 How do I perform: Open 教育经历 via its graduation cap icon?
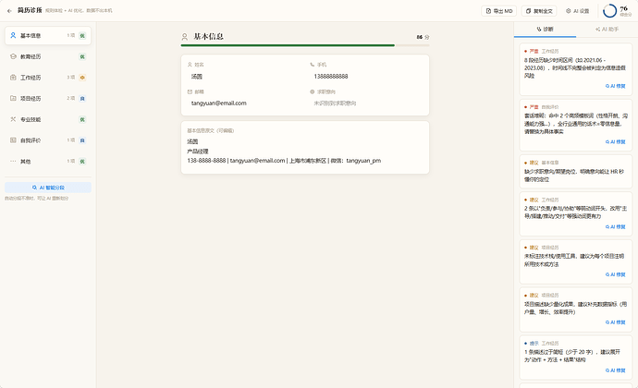pyautogui.click(x=13, y=56)
